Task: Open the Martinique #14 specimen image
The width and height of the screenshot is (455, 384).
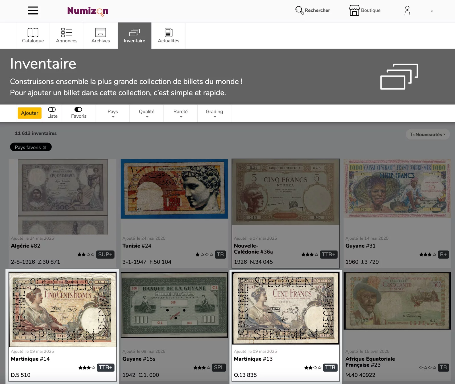Action: (63, 310)
